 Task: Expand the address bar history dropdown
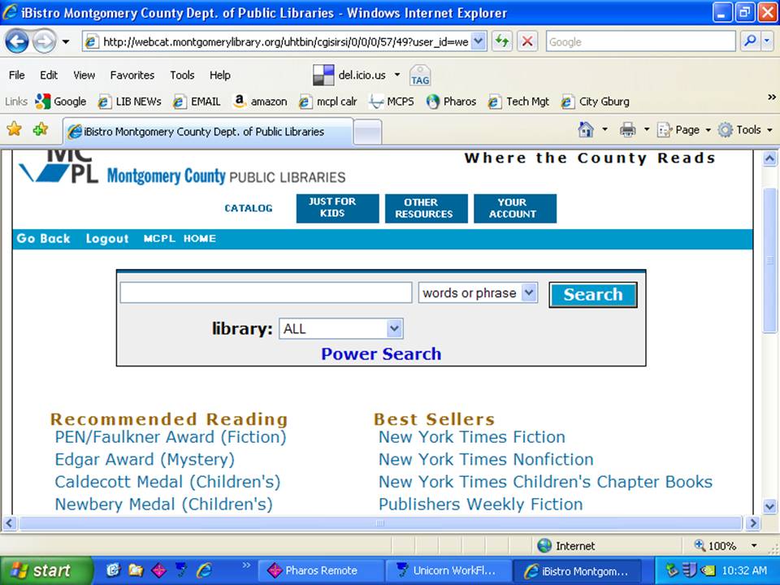point(478,41)
